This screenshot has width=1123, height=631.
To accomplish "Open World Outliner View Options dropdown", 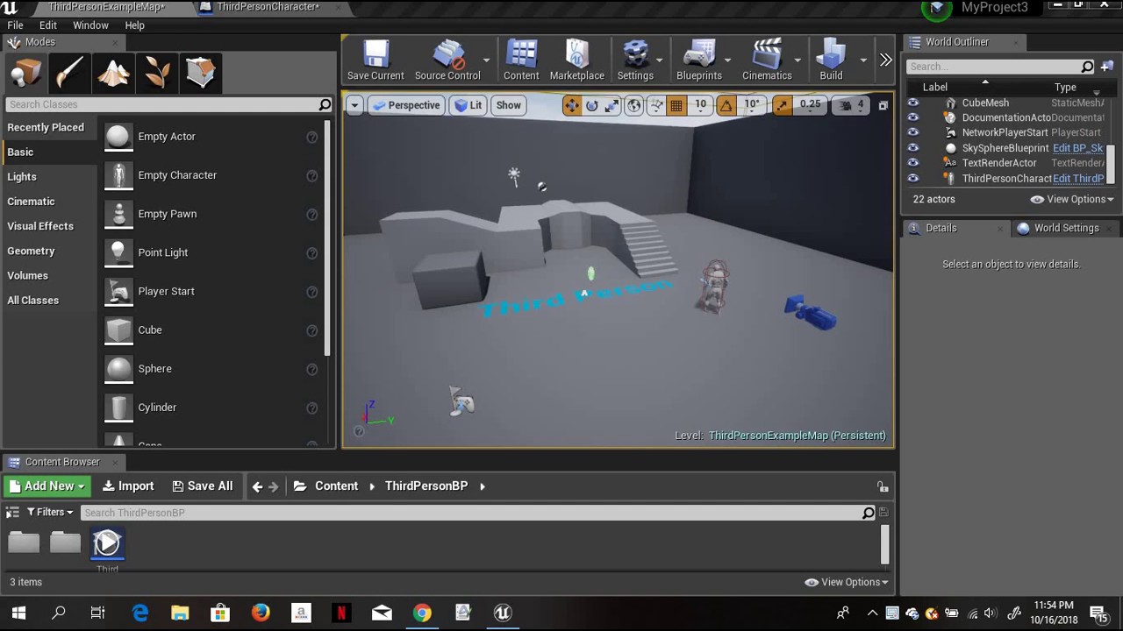I will pyautogui.click(x=1071, y=200).
